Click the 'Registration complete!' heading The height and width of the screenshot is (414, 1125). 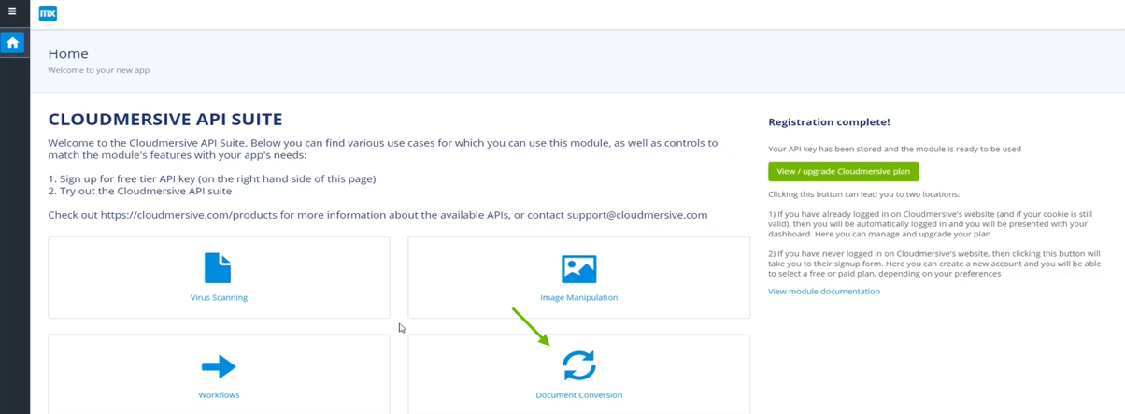point(829,122)
